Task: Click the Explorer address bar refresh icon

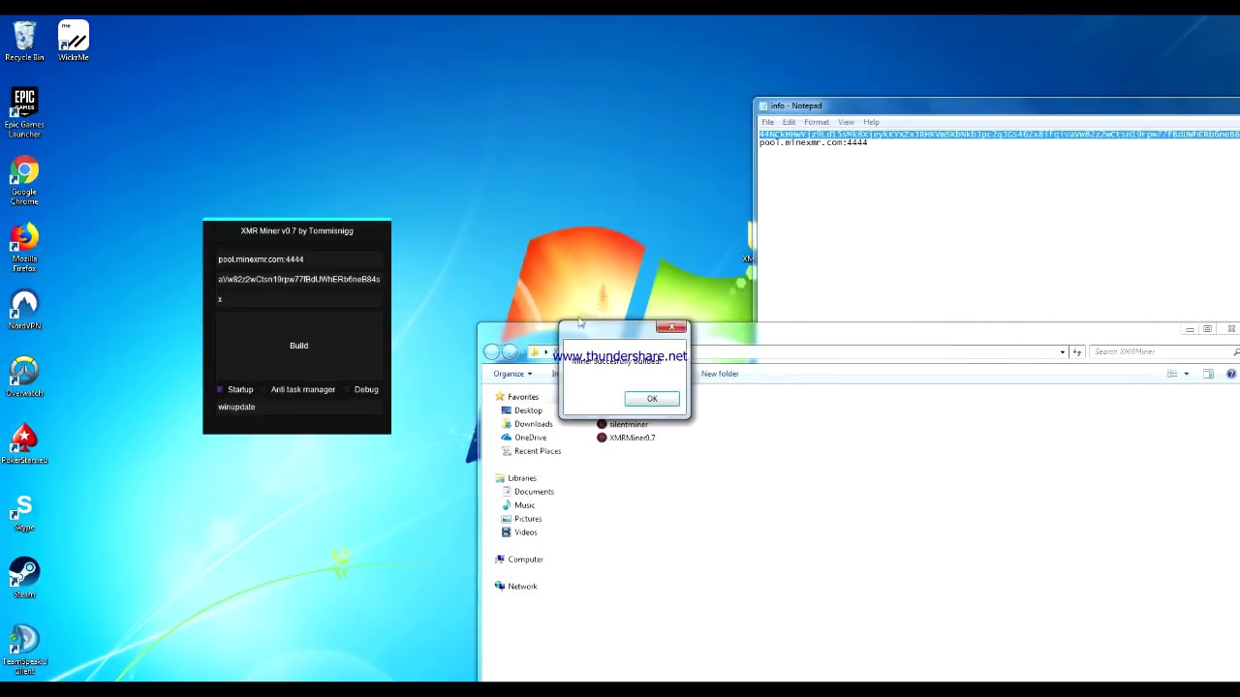Action: pyautogui.click(x=1076, y=352)
